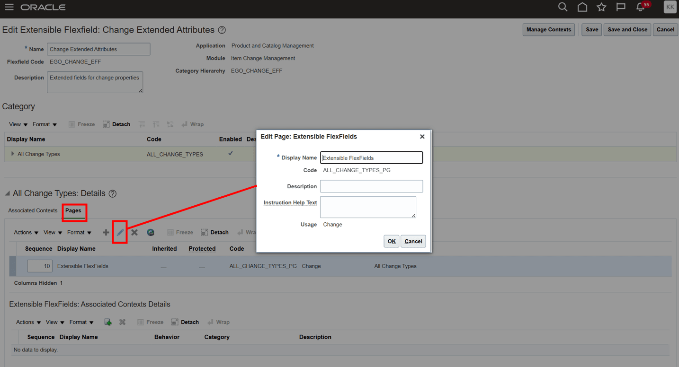The image size is (679, 367).
Task: Switch to the Associated Contexts tab
Action: pyautogui.click(x=33, y=210)
